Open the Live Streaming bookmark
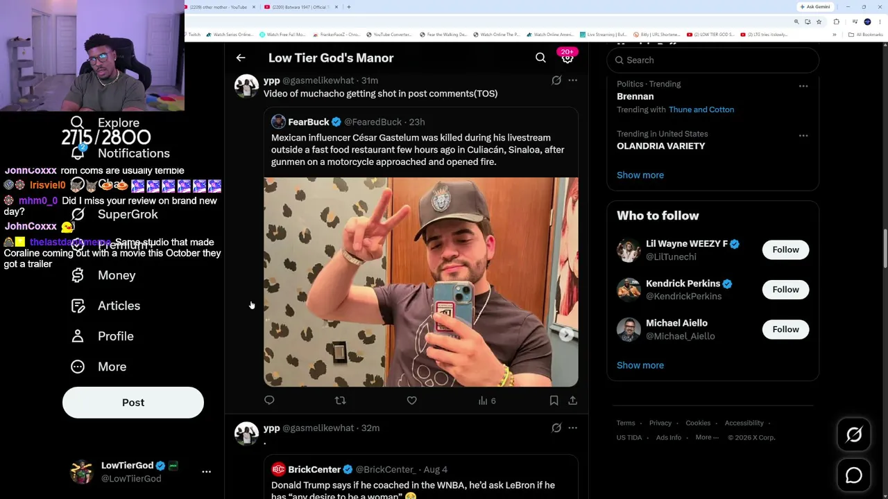This screenshot has width=888, height=499. 603,34
